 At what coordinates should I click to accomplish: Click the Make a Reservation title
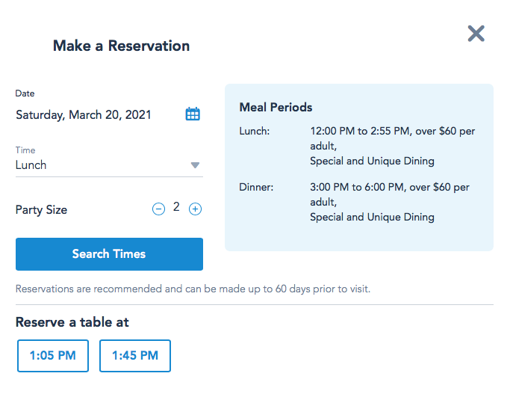[x=121, y=46]
